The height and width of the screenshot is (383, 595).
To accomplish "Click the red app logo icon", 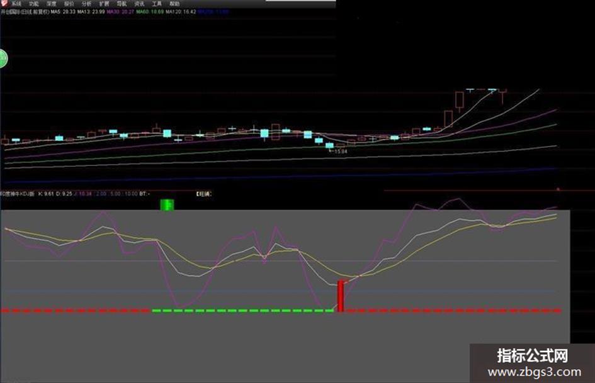I will [x=4, y=4].
